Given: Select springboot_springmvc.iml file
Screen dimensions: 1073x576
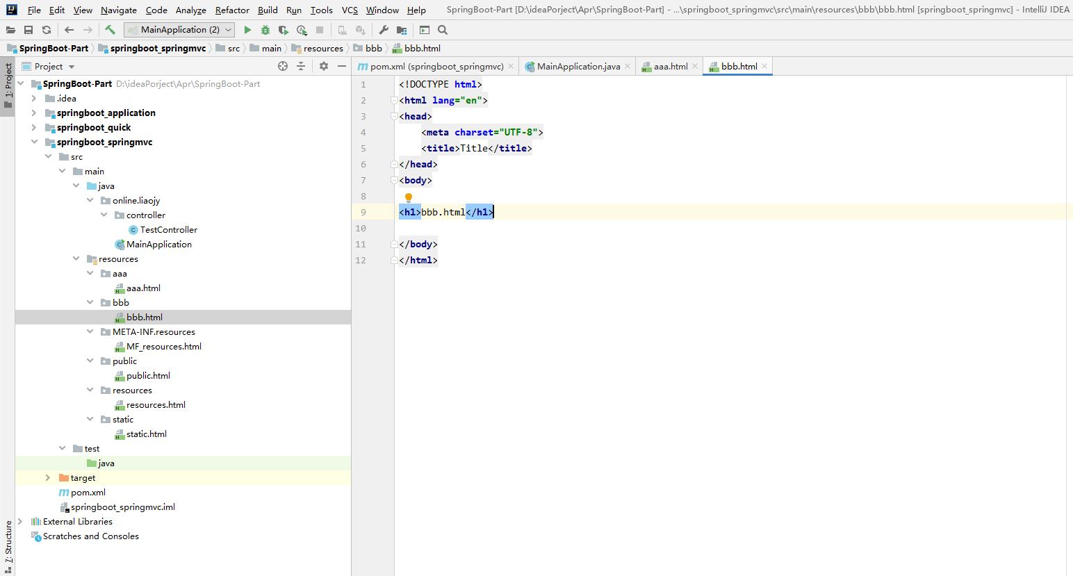Looking at the screenshot, I should (x=123, y=507).
